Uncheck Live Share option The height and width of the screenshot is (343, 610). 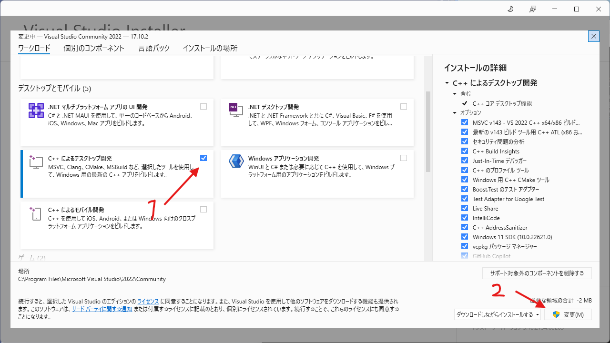465,208
